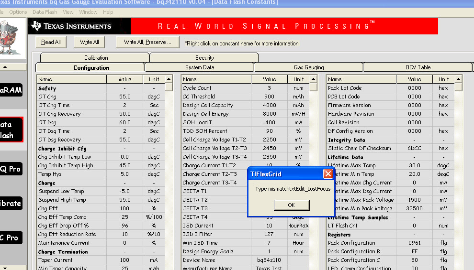Select the SOH Load I value

coord(269,122)
